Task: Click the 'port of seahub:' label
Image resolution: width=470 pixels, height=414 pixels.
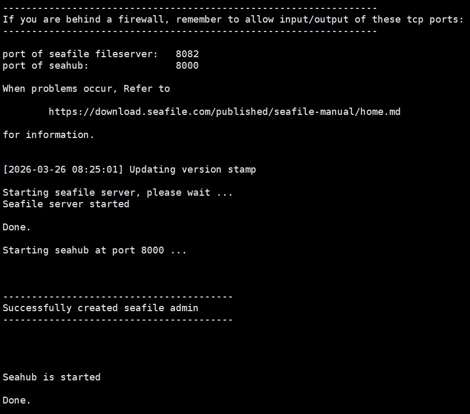Action: pyautogui.click(x=46, y=66)
